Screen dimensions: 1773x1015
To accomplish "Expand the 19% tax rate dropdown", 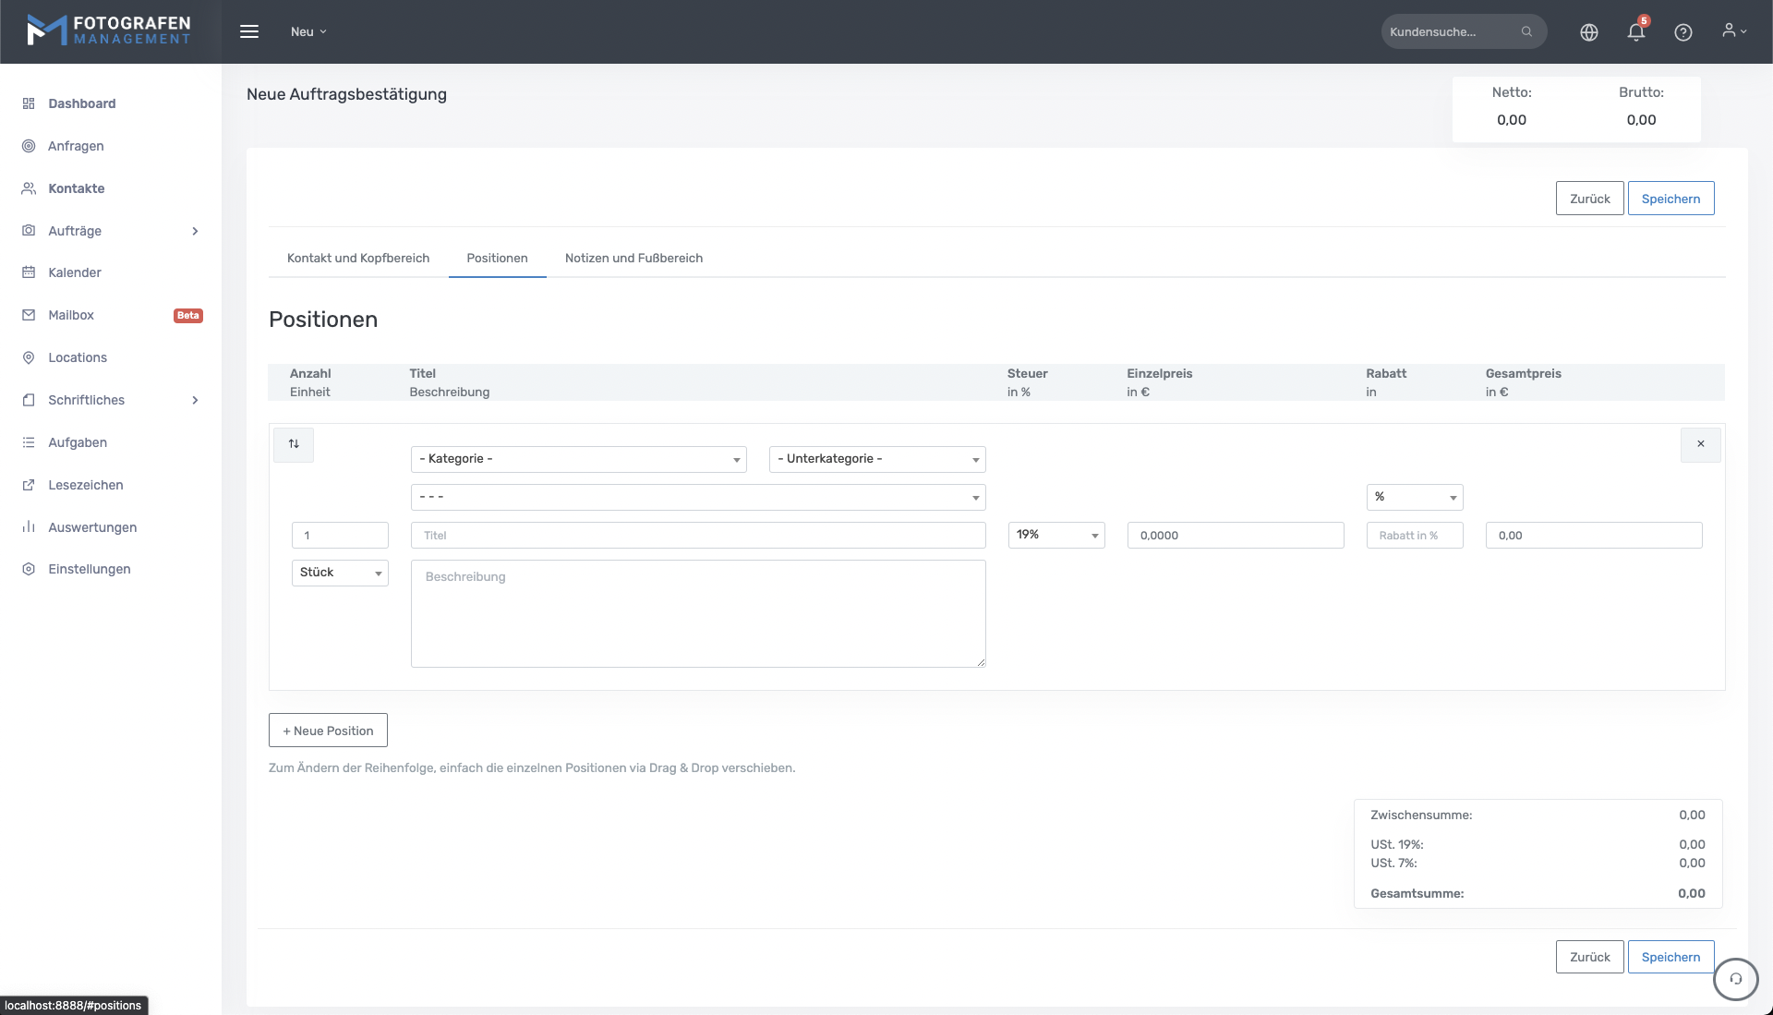I will click(x=1055, y=535).
